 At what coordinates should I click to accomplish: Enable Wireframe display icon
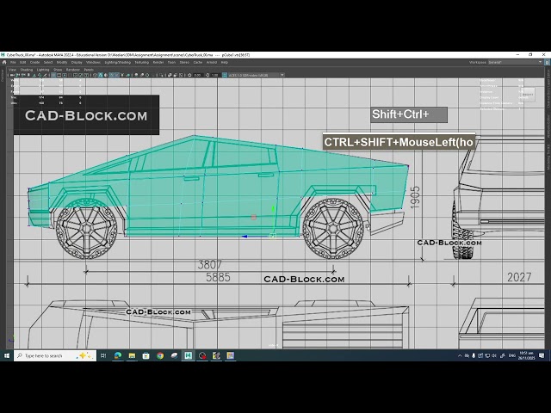[x=95, y=75]
